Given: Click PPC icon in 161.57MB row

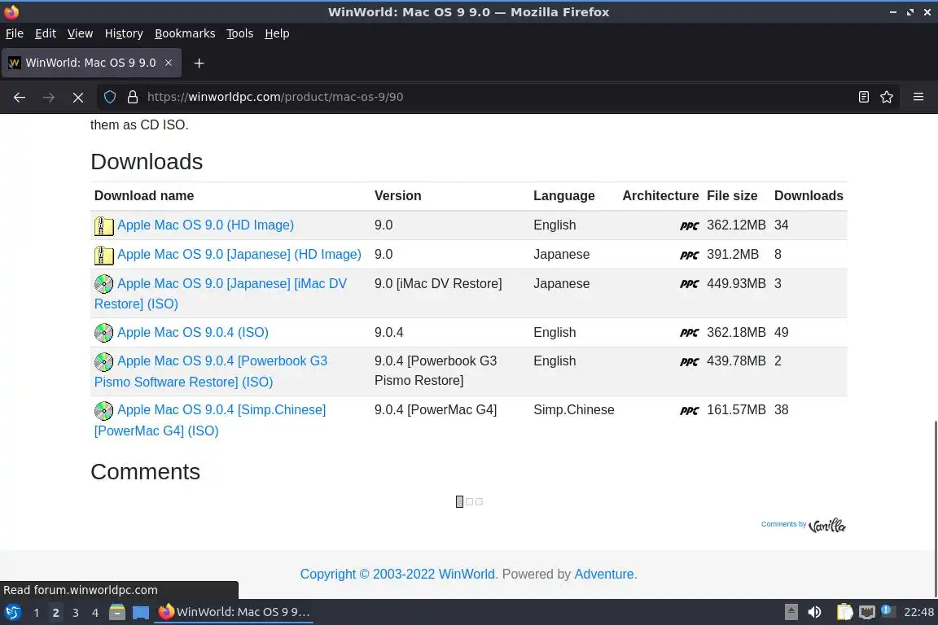Looking at the screenshot, I should click(689, 410).
